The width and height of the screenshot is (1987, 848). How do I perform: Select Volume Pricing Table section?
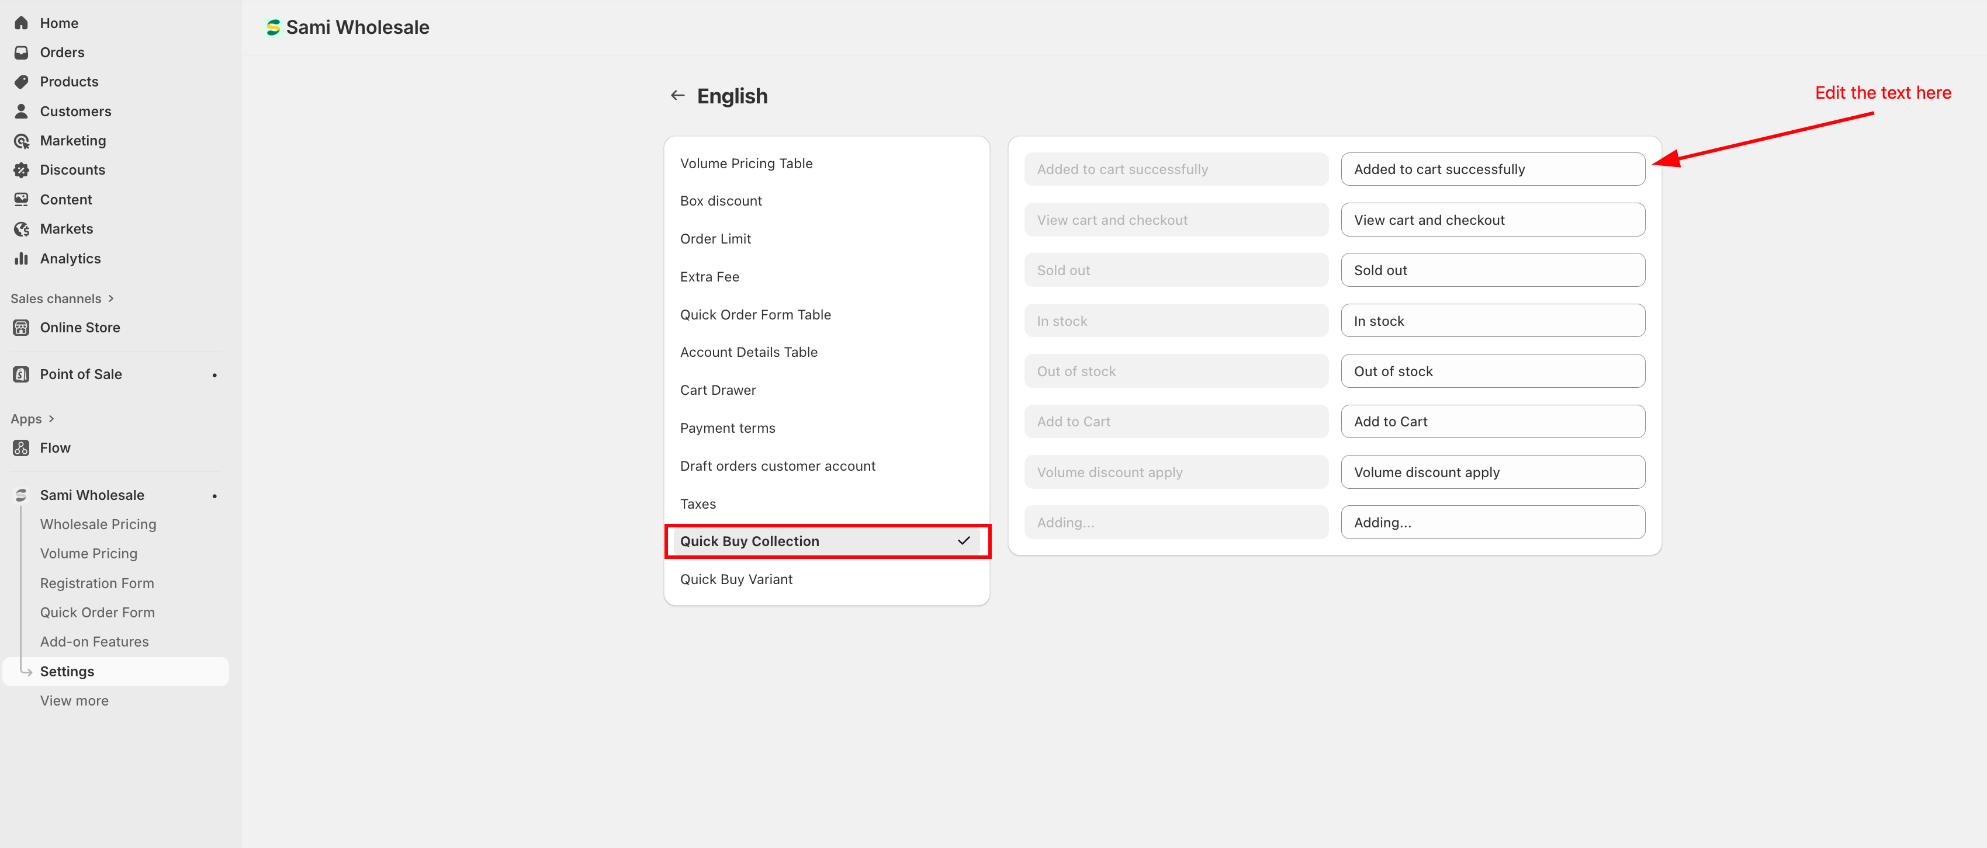[746, 164]
